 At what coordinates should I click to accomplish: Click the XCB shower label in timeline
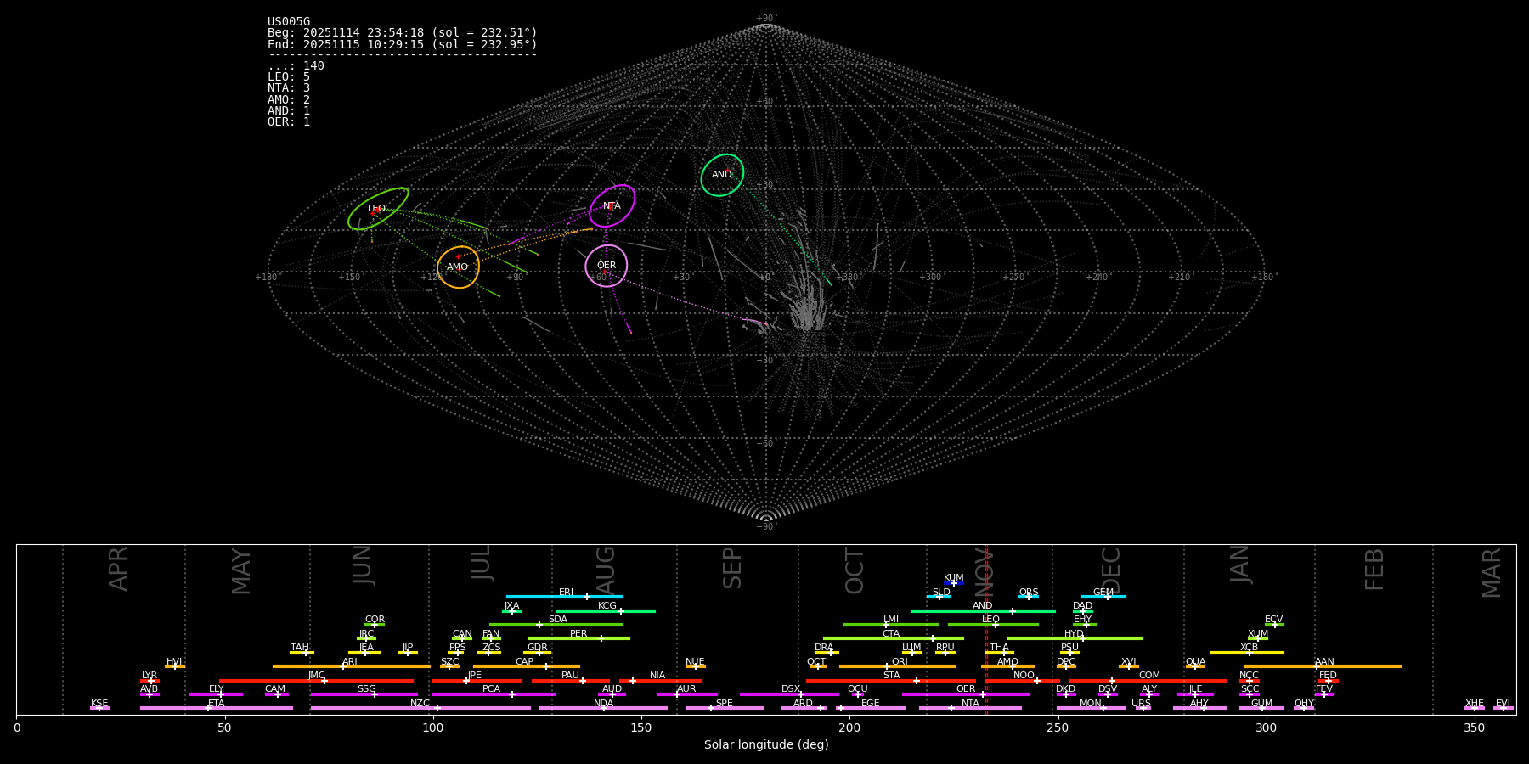tap(1249, 648)
